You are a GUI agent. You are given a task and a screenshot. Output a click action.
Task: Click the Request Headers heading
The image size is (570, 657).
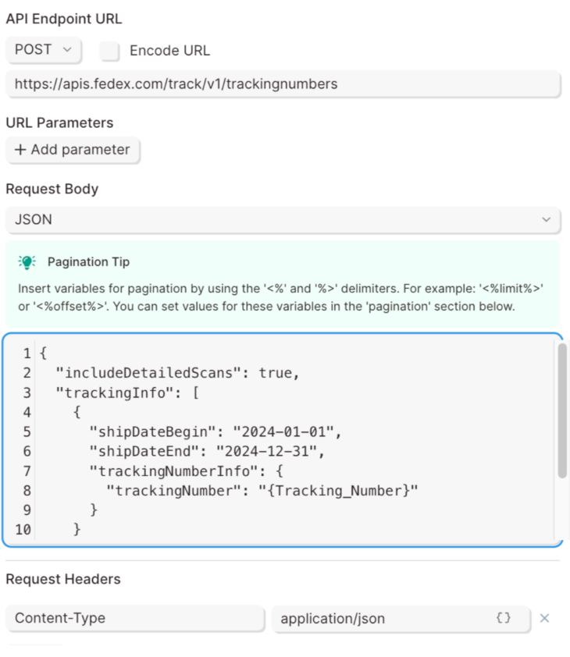tap(63, 579)
